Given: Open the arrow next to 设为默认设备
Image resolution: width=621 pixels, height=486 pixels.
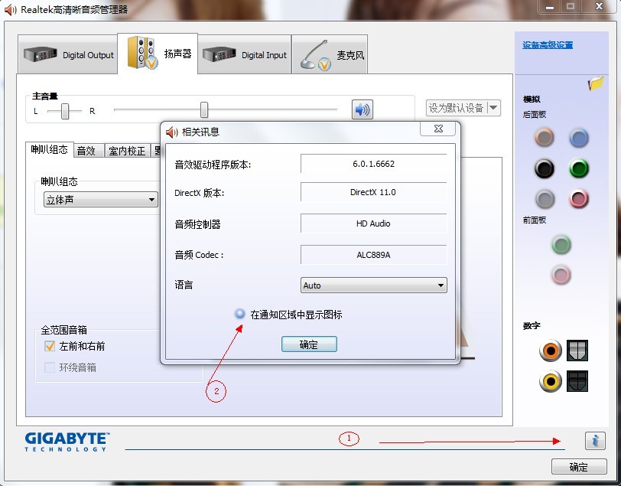Looking at the screenshot, I should [493, 107].
